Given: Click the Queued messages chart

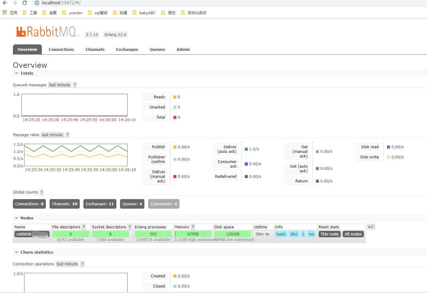Looking at the screenshot, I should [x=75, y=105].
